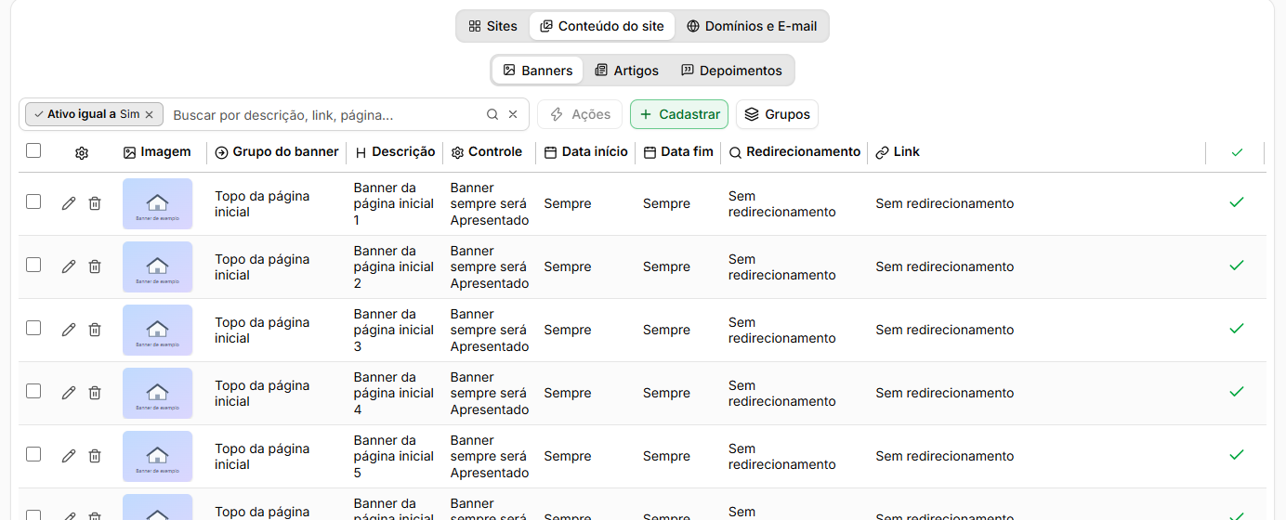Screen dimensions: 1286x520
Task: Switch to the Sites tab
Action: pos(492,26)
